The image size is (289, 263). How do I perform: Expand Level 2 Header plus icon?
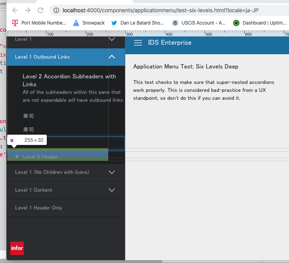[x=17, y=156]
